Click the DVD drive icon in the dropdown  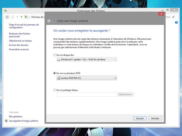[x=59, y=78]
